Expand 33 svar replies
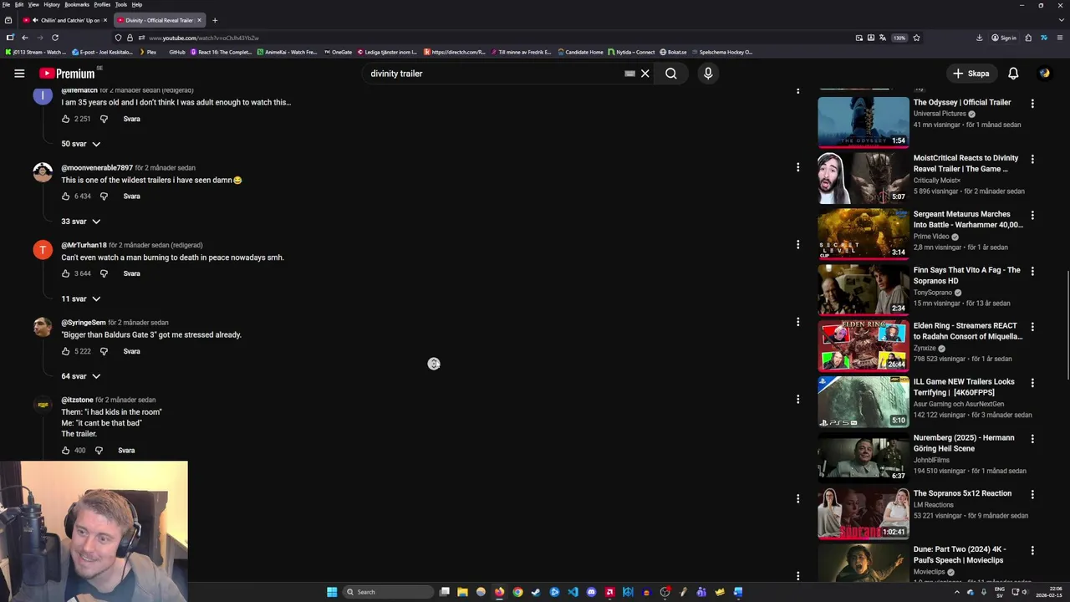This screenshot has width=1070, height=602. coord(81,222)
